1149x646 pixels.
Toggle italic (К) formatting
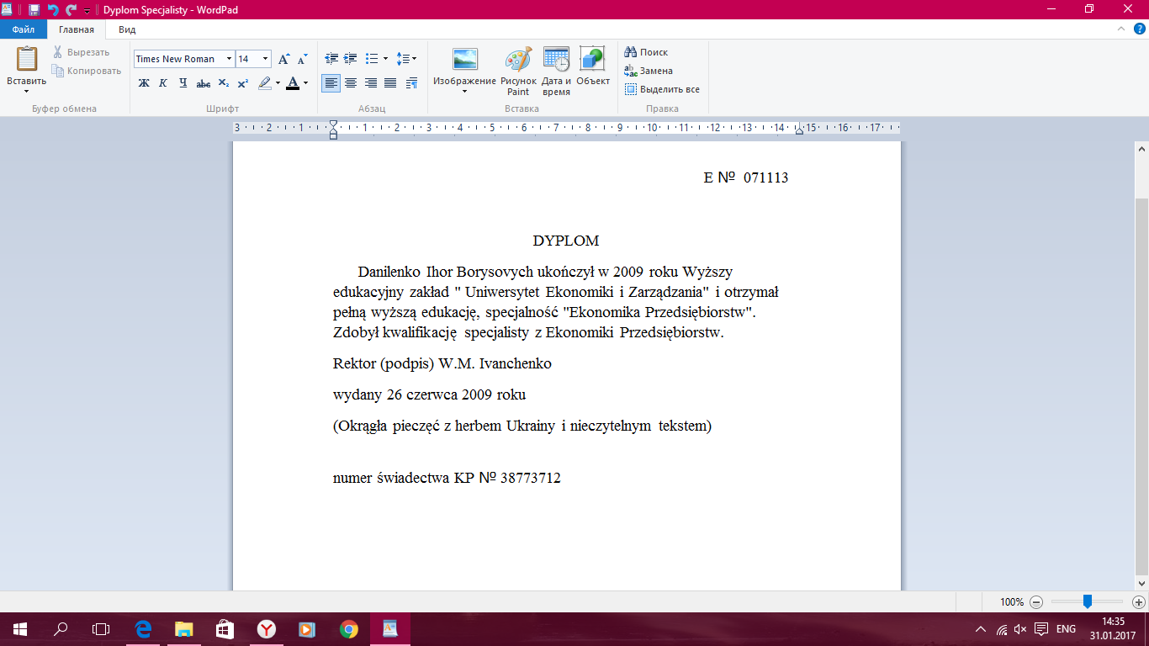click(x=163, y=83)
